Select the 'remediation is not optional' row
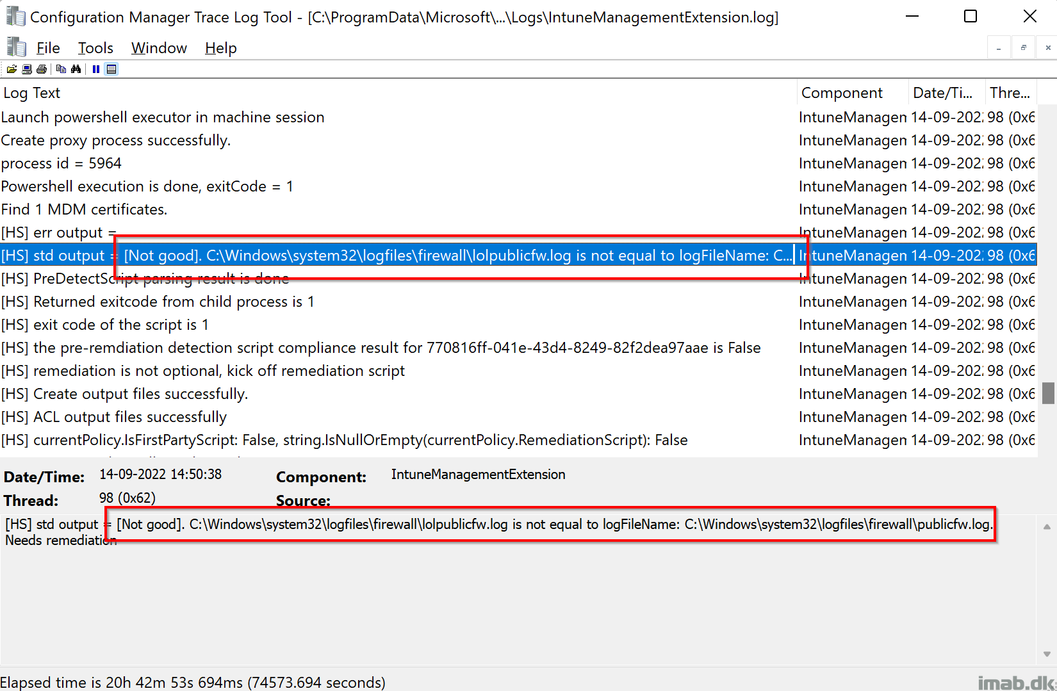 [518, 371]
